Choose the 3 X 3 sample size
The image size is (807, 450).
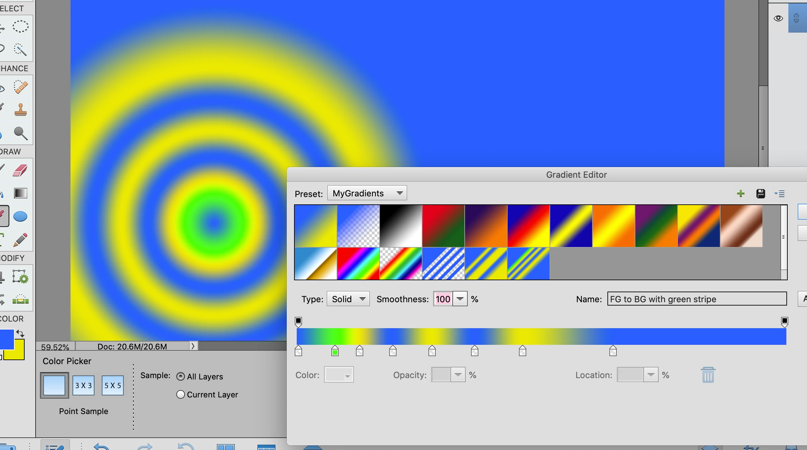point(83,385)
